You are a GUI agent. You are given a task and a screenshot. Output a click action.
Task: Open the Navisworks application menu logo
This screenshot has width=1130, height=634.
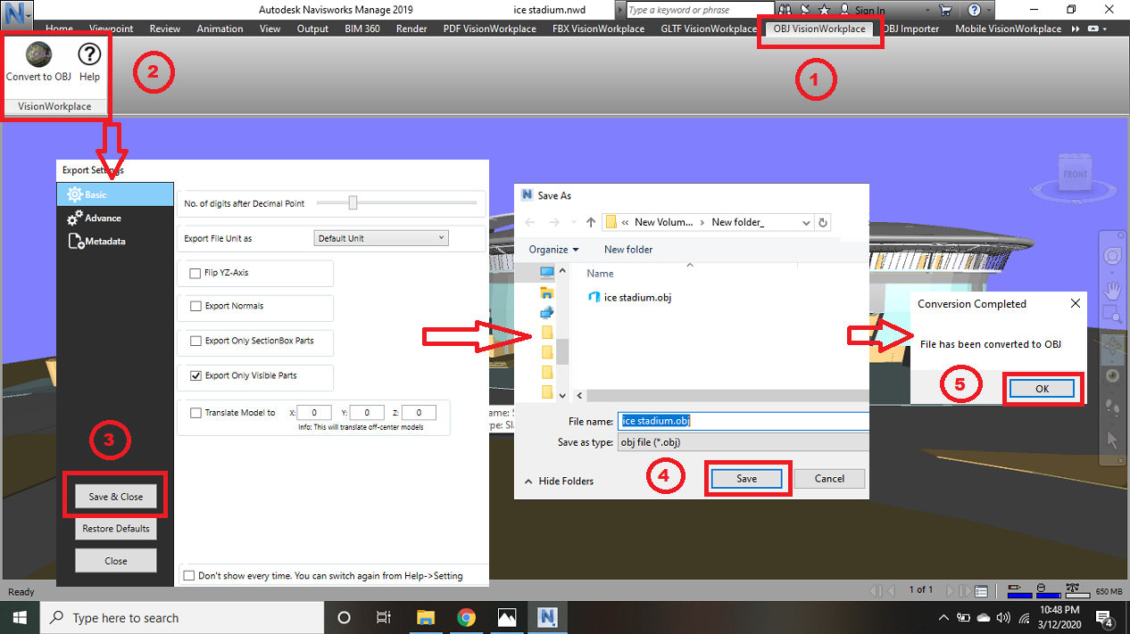coord(17,12)
